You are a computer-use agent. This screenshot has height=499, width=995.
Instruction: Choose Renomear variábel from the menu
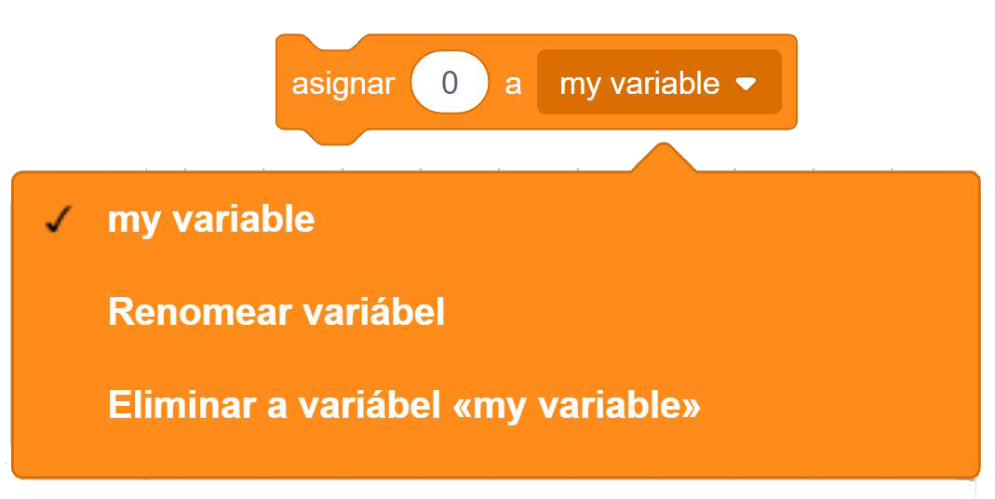point(276,312)
